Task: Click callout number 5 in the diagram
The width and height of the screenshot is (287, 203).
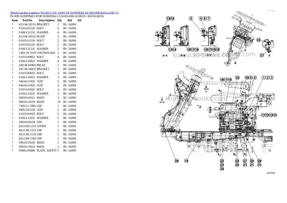Action: pyautogui.click(x=191, y=18)
